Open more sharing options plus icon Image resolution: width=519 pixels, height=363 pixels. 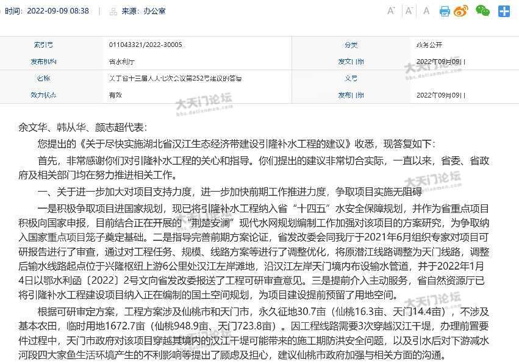pyautogui.click(x=504, y=11)
